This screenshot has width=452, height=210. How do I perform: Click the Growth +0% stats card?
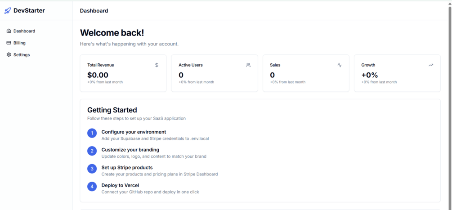click(x=397, y=73)
